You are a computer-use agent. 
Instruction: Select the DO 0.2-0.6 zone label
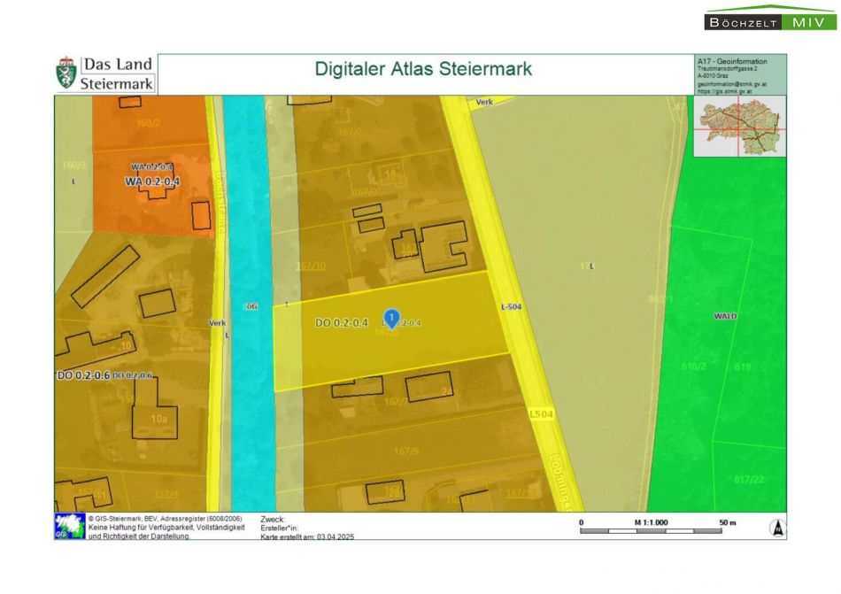click(83, 375)
